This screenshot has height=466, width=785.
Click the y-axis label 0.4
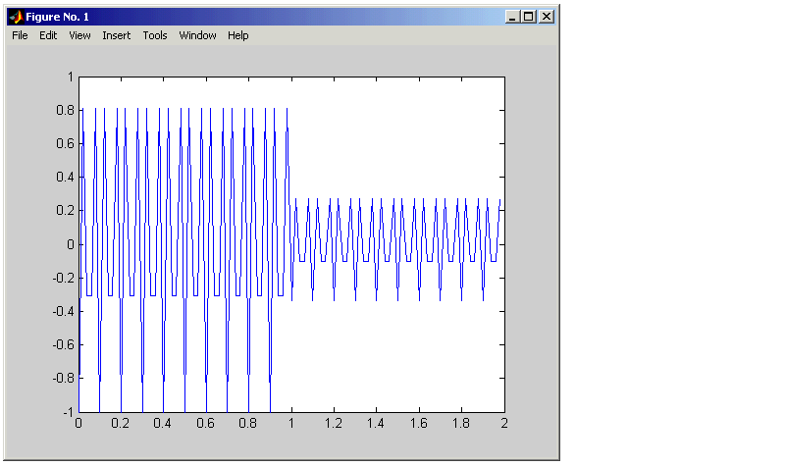(65, 178)
